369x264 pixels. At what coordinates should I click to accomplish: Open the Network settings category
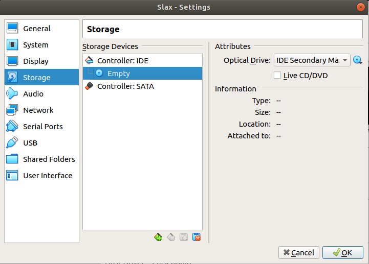point(41,110)
